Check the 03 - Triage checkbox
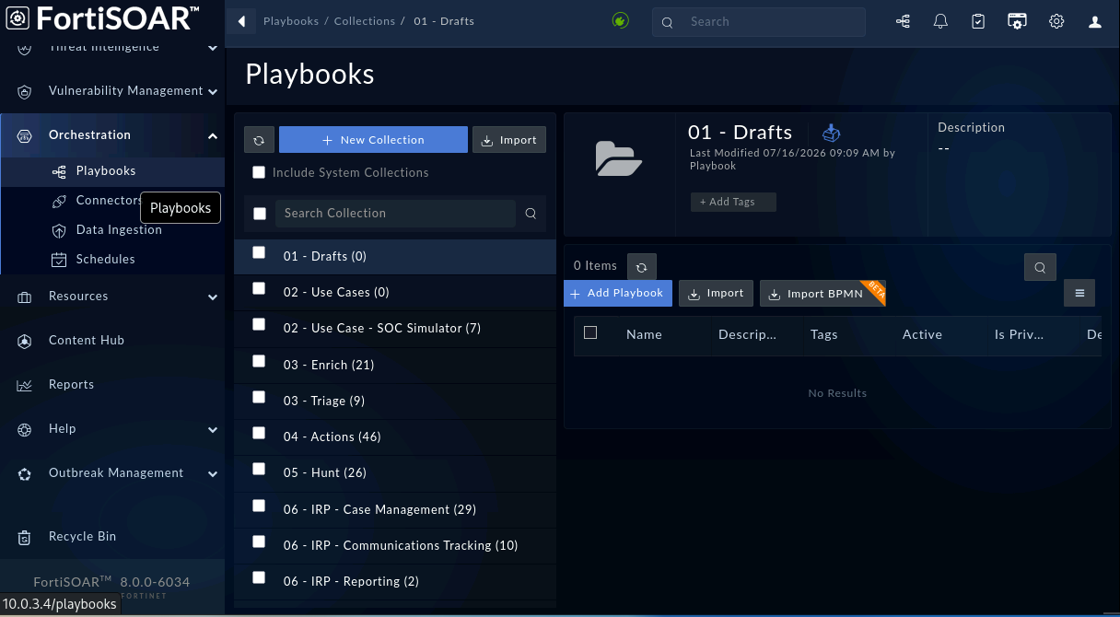Viewport: 1120px width, 617px height. tap(259, 397)
